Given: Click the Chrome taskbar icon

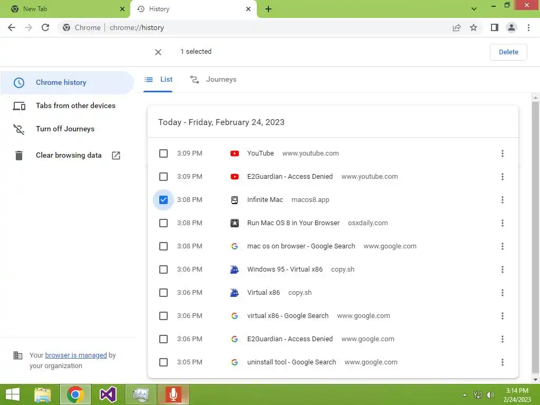Looking at the screenshot, I should (75, 394).
